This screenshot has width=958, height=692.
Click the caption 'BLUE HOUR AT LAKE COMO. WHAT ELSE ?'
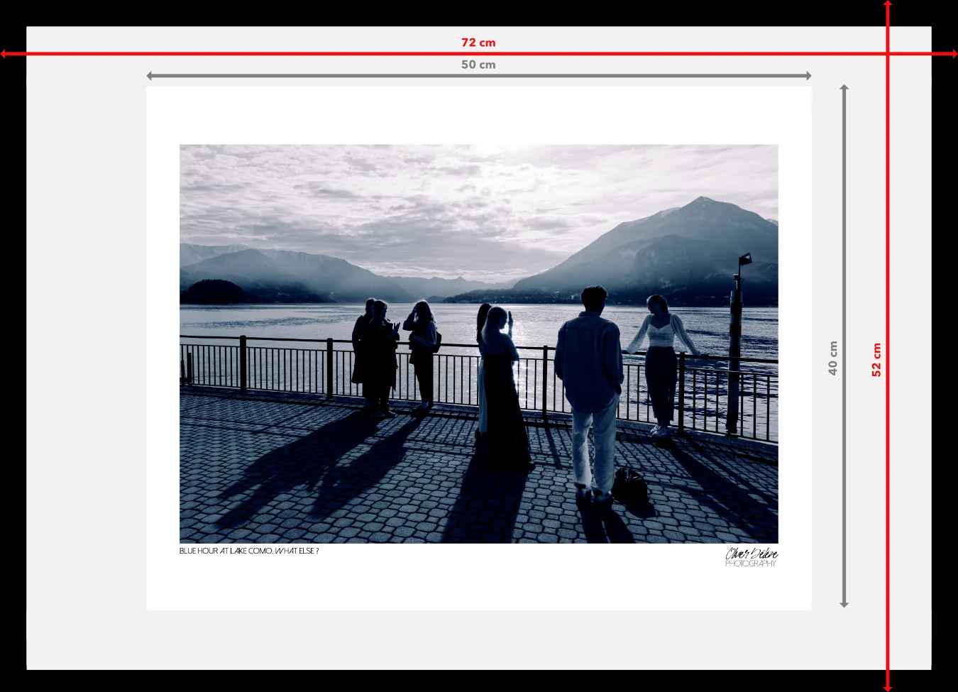click(249, 551)
